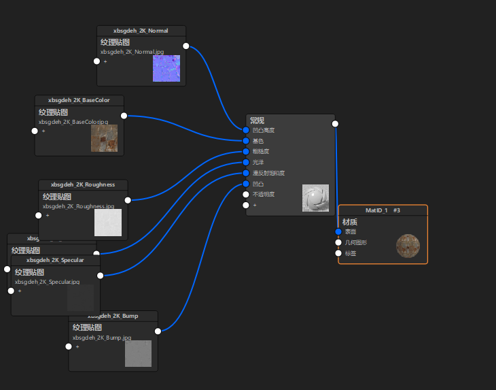
Task: Click the xbsgdeh_2K_Specular node title
Action: tap(55, 260)
